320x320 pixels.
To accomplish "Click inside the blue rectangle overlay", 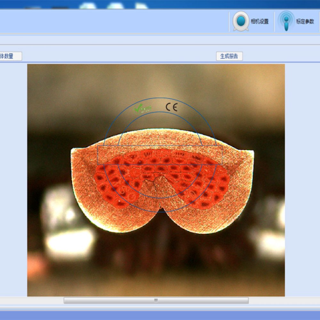I will tap(160, 155).
